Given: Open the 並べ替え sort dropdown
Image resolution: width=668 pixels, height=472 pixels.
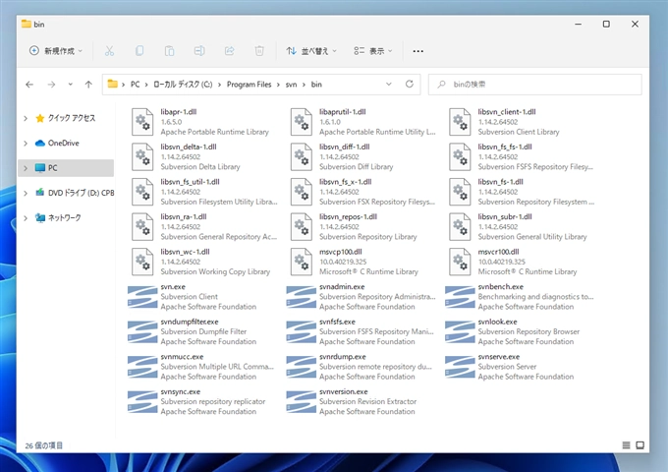Looking at the screenshot, I should (312, 50).
